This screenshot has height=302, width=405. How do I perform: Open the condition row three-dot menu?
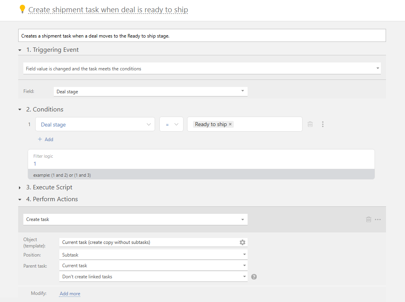323,124
